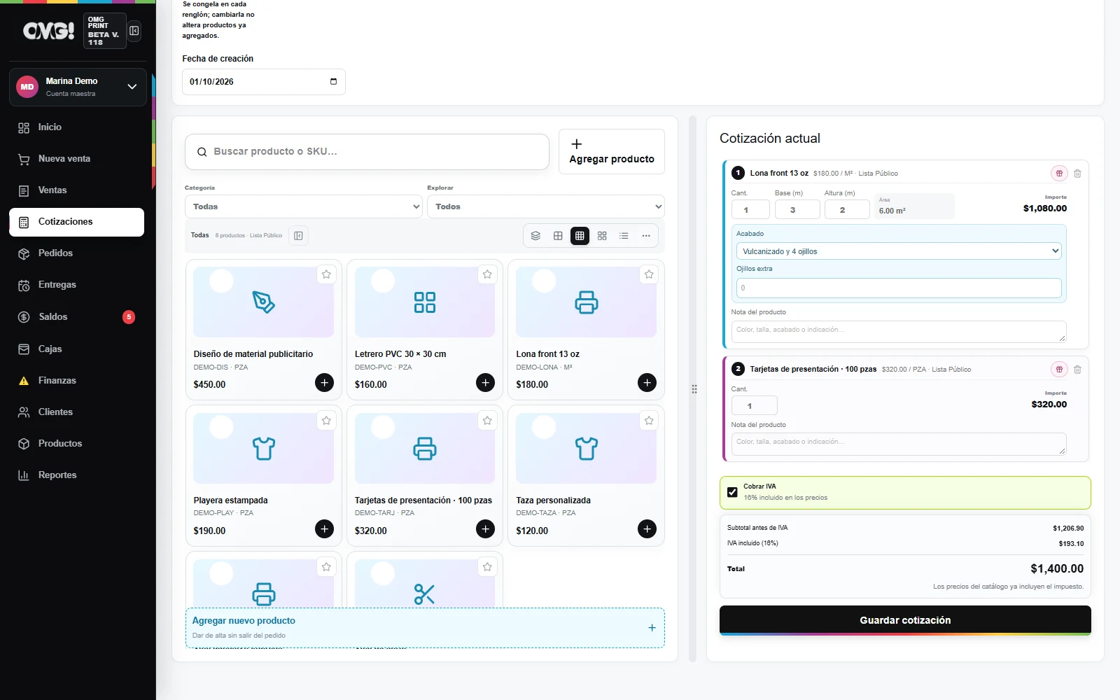Image resolution: width=1120 pixels, height=700 pixels.
Task: Toggle the Cobrar IVA checkbox
Action: coord(732,492)
